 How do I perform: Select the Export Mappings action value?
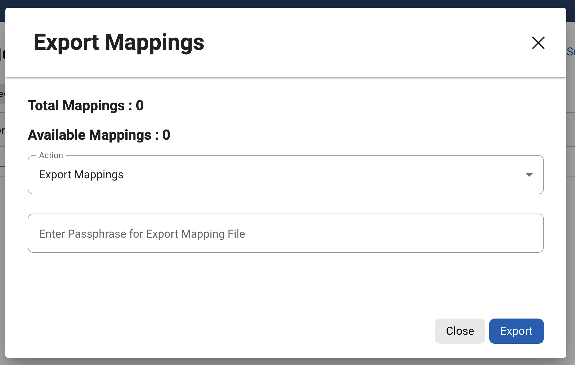pos(81,174)
